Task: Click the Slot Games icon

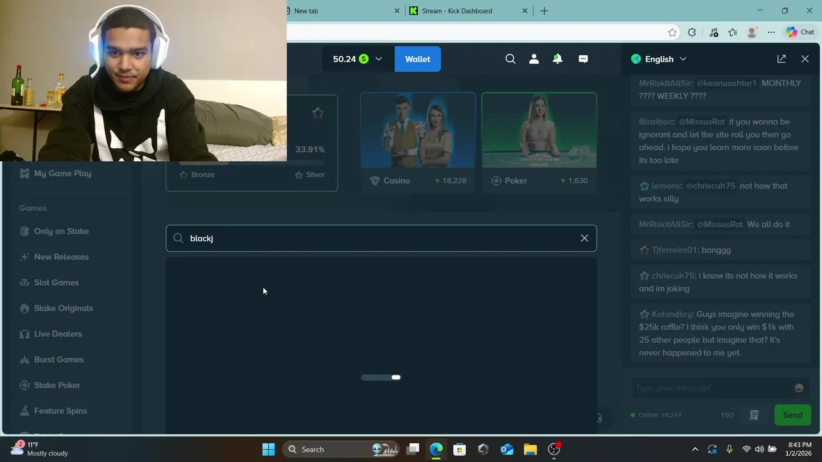Action: pyautogui.click(x=24, y=282)
